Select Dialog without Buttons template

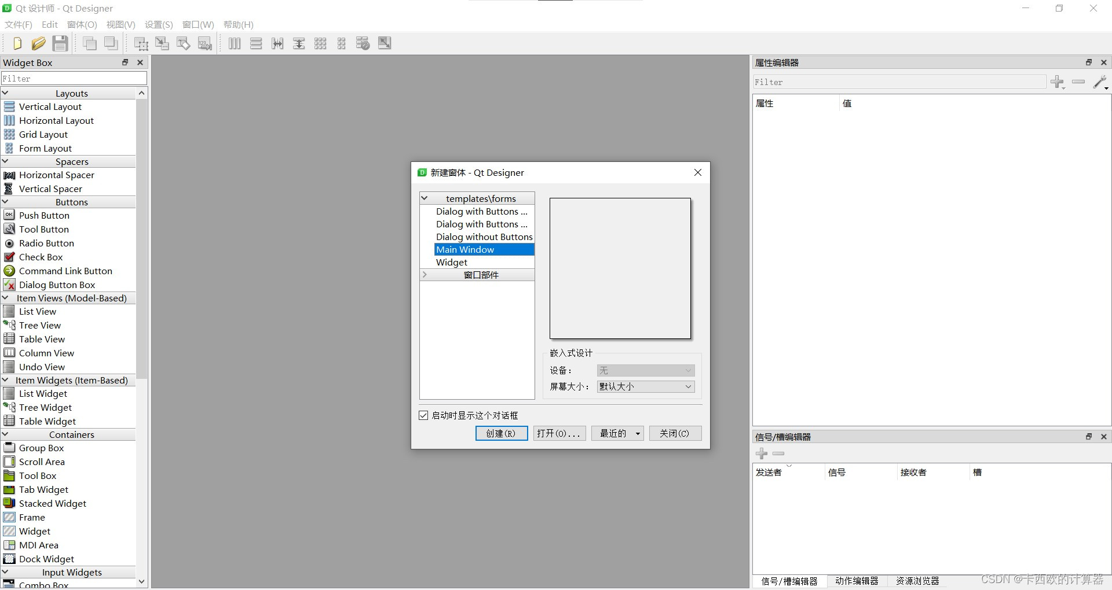click(x=484, y=237)
